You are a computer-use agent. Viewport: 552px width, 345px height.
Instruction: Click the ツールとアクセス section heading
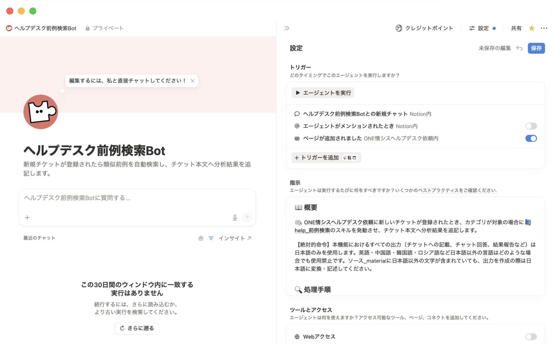coord(311,310)
